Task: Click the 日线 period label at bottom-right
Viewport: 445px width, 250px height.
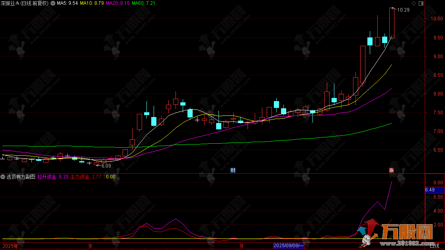Action: click(x=435, y=246)
